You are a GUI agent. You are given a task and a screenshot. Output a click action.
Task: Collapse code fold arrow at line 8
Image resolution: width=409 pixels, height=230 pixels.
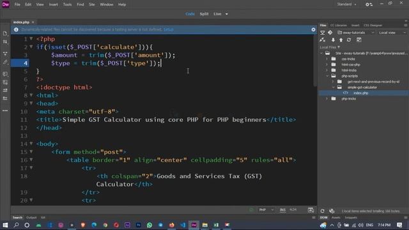pos(31,95)
